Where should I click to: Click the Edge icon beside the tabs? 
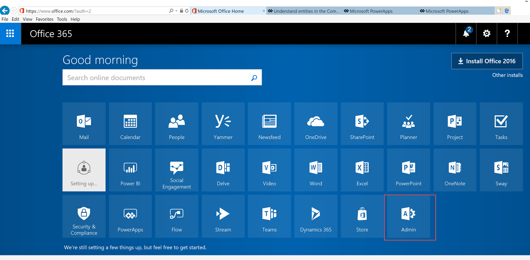click(507, 11)
